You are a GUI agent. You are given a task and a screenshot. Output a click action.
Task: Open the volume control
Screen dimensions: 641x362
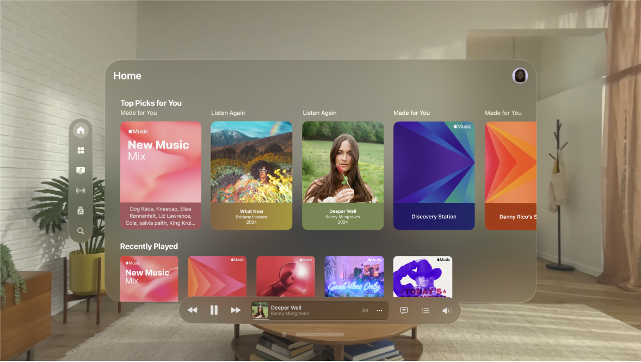[447, 311]
